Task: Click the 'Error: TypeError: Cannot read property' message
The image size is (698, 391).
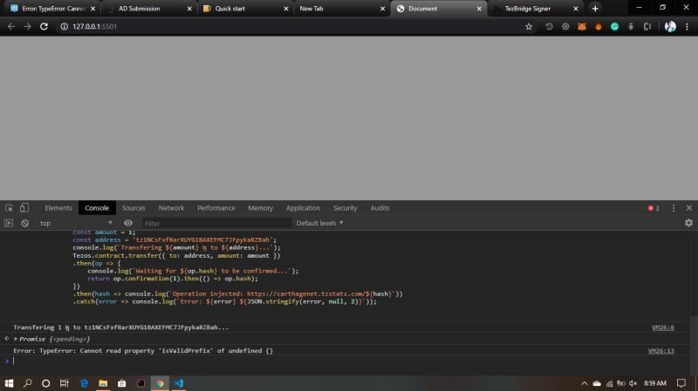Action: [x=143, y=351]
